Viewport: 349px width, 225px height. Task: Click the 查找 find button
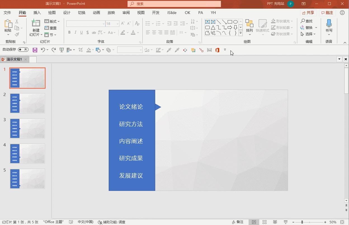306,21
